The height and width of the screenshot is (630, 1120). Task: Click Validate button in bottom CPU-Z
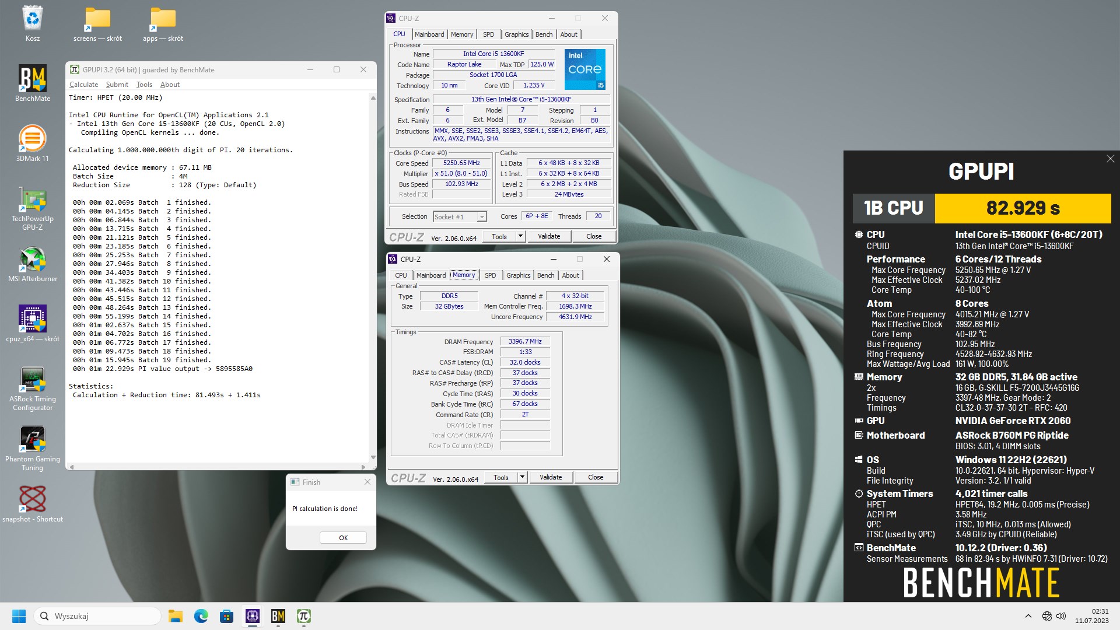tap(551, 477)
